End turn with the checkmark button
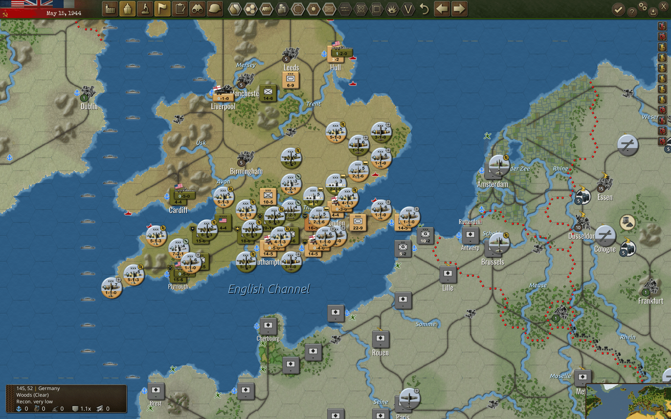Screen dimensions: 671x419 pyautogui.click(x=618, y=10)
